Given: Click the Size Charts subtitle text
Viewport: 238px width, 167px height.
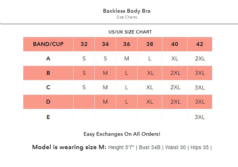Looking at the screenshot, I should click(126, 17).
